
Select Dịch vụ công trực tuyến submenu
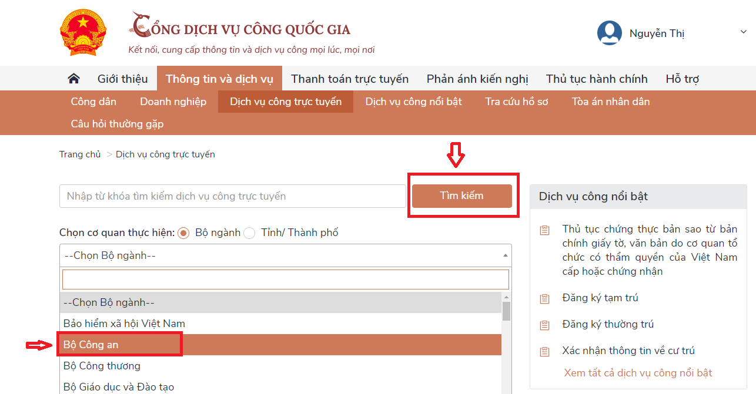pyautogui.click(x=286, y=102)
